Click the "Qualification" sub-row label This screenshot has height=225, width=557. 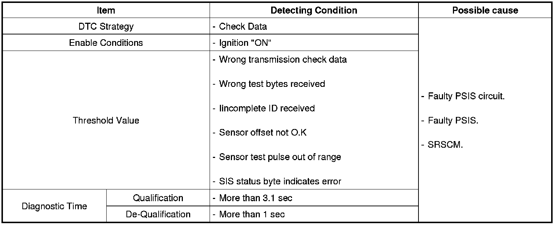click(158, 198)
